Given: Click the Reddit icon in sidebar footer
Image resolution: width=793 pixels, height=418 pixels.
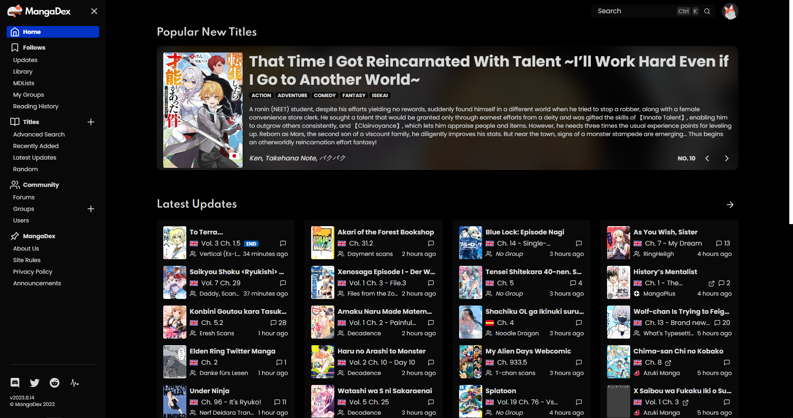Looking at the screenshot, I should [55, 383].
